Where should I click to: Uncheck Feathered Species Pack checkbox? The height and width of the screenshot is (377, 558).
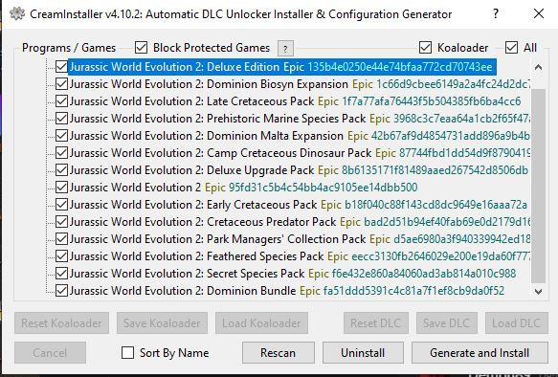click(x=61, y=256)
